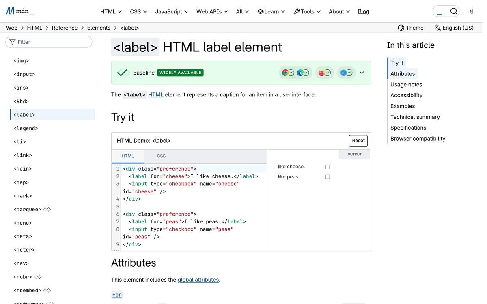Click the Theme switcher icon
The image size is (487, 304).
click(401, 28)
